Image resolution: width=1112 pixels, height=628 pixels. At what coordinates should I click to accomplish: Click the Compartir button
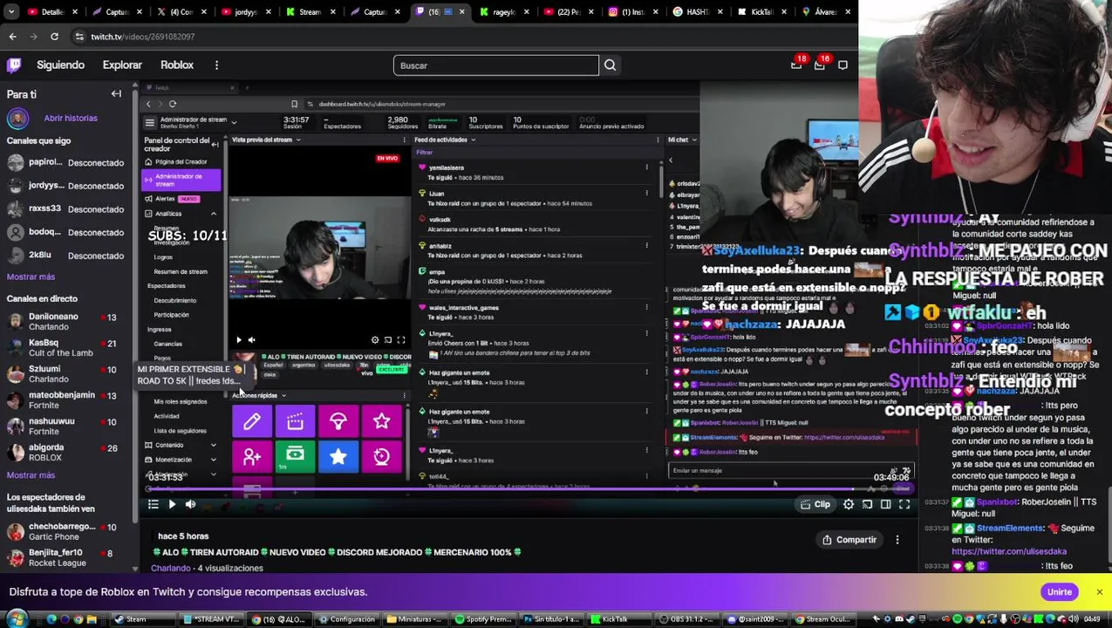pos(849,540)
